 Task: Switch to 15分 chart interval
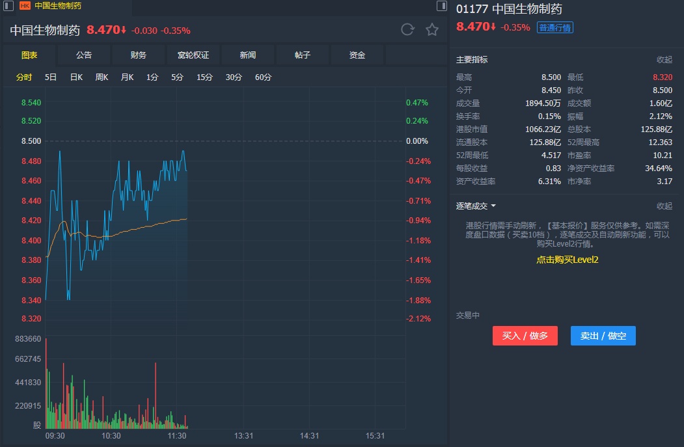(204, 77)
